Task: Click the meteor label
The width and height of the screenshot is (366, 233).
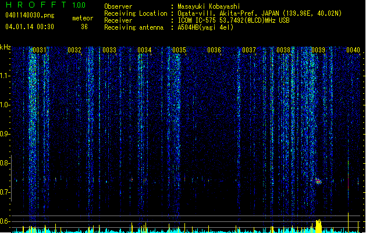Action: pyautogui.click(x=83, y=18)
